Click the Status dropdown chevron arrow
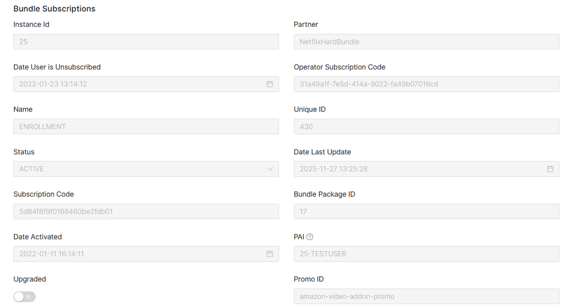Viewport: 565px width, 306px height. (x=271, y=169)
